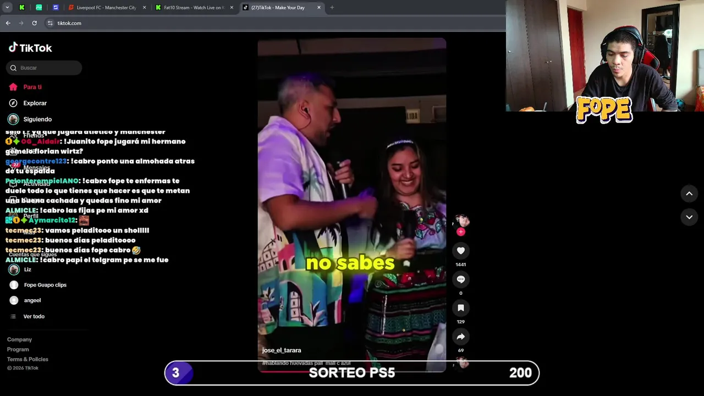Click Fope Guapo clips avatar
The image size is (704, 396).
[14, 285]
